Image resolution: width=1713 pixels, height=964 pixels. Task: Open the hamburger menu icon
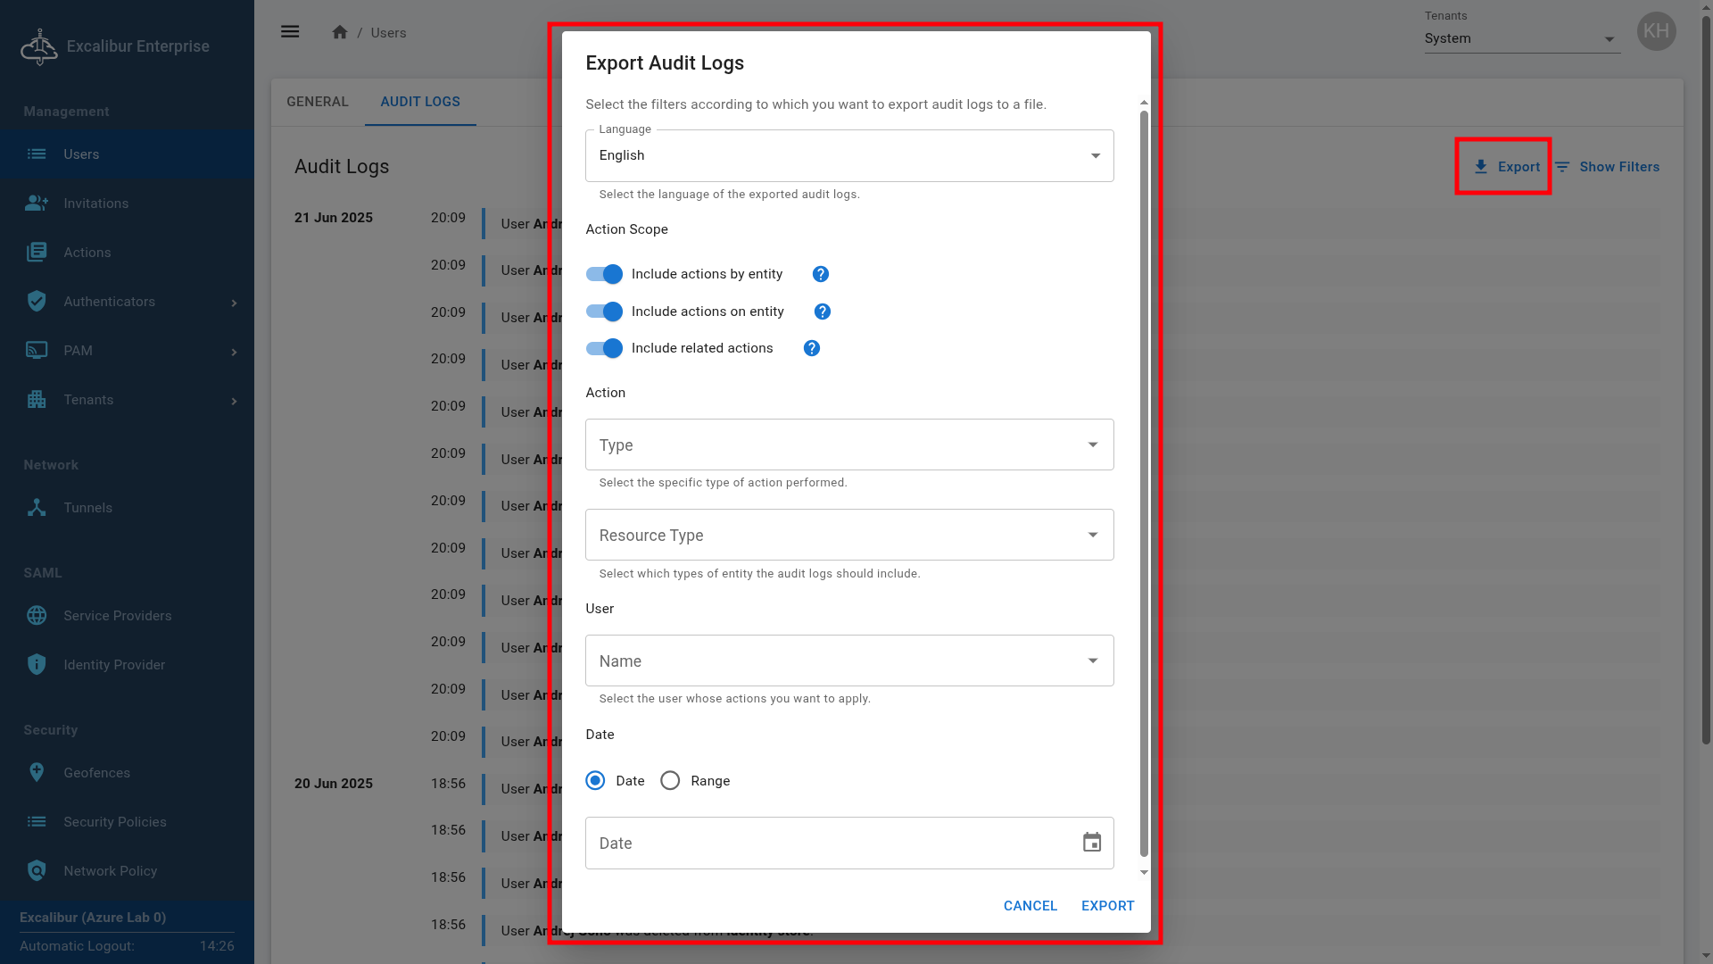pyautogui.click(x=290, y=32)
